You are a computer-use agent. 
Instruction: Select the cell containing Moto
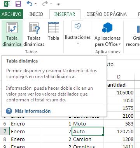click(x=87, y=124)
